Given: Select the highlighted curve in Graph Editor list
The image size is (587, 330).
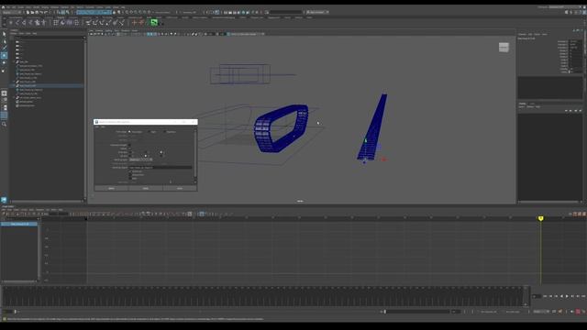Looking at the screenshot, I should pos(18,224).
